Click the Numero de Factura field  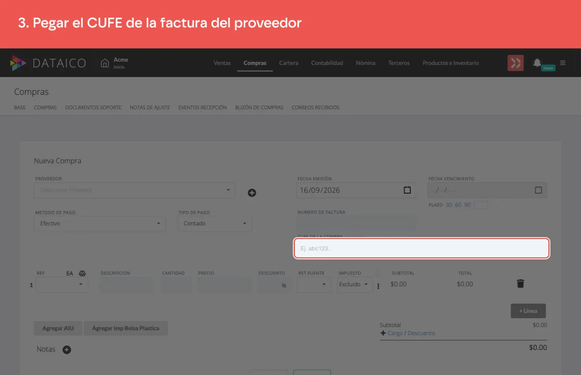pos(356,224)
